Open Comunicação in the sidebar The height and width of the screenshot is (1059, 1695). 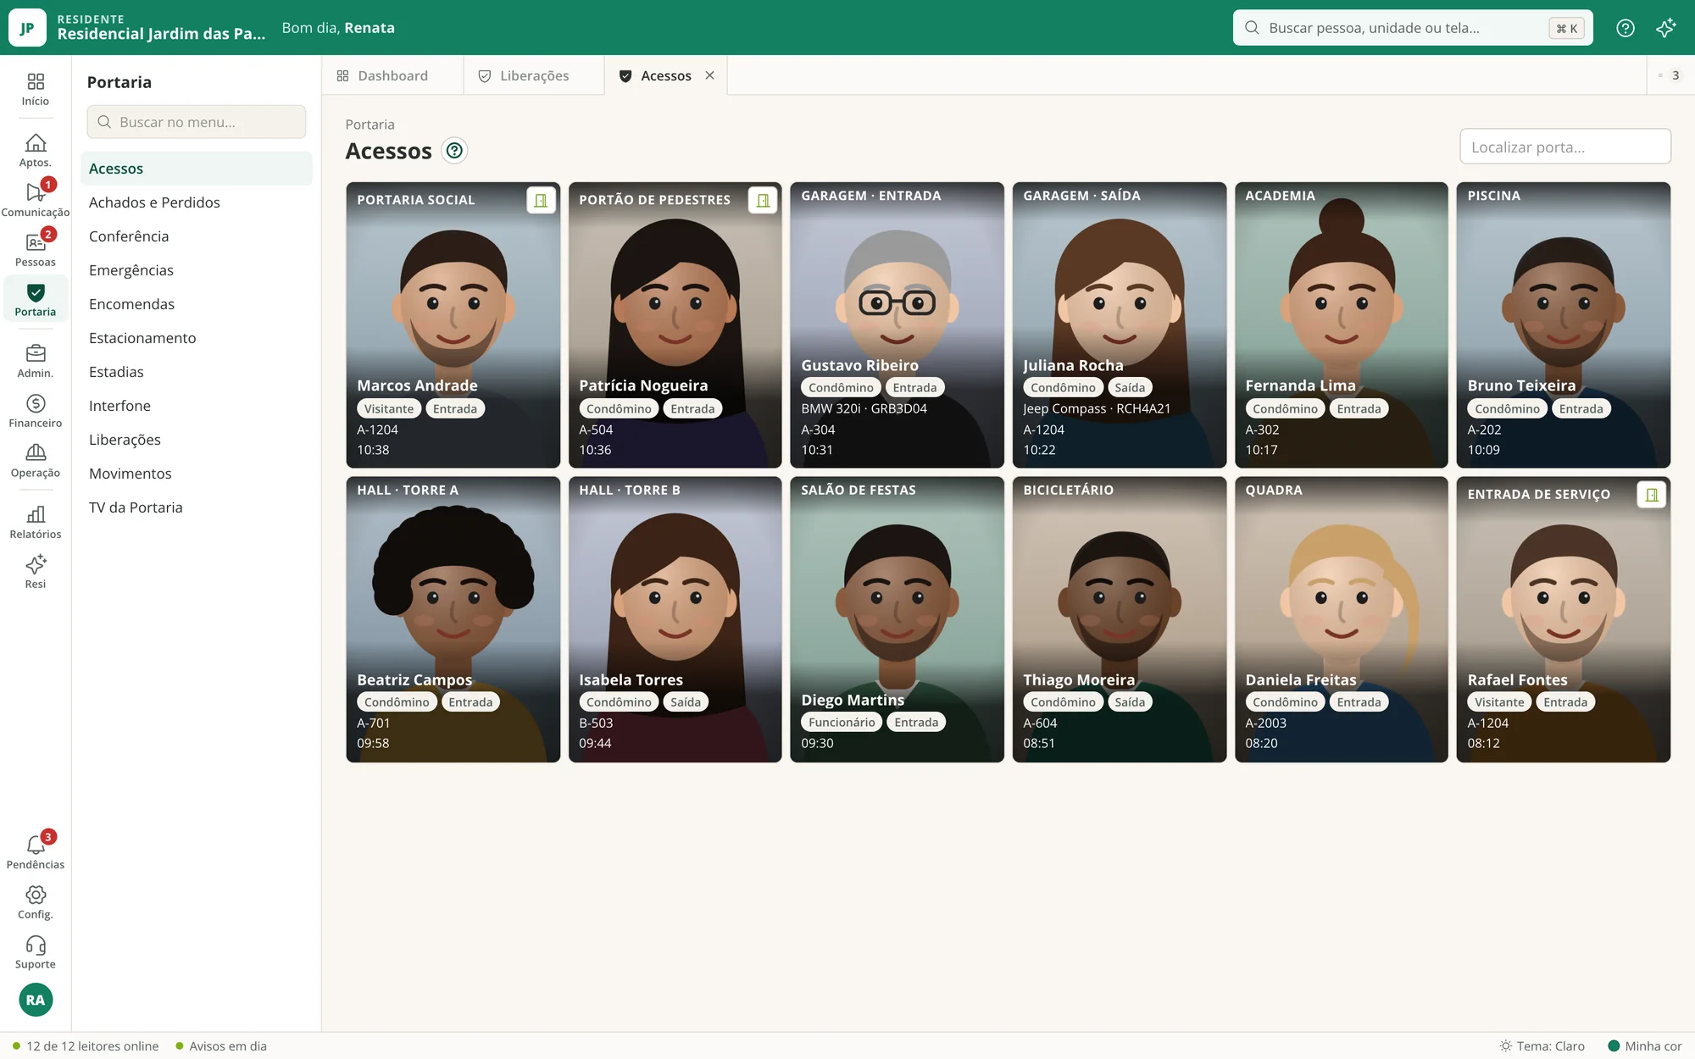(x=35, y=201)
